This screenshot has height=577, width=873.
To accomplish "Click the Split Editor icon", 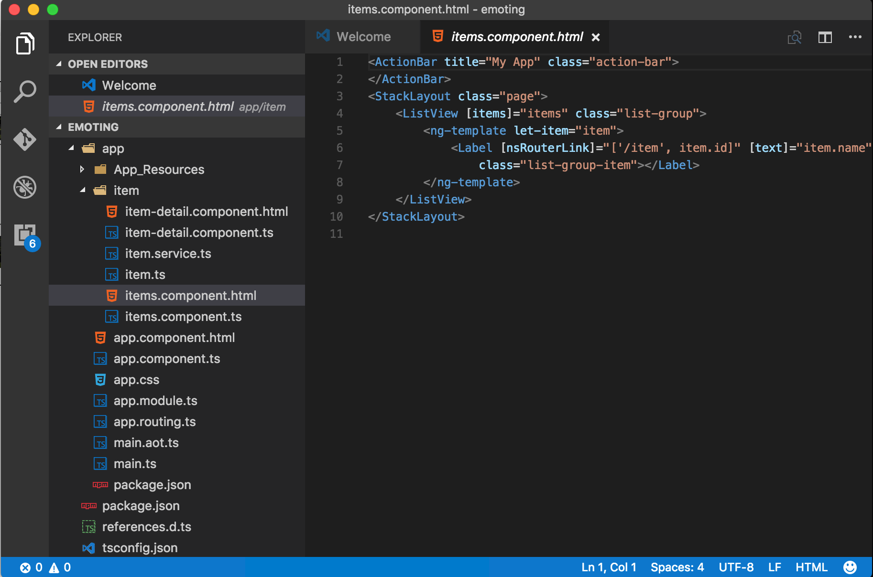I will [825, 37].
